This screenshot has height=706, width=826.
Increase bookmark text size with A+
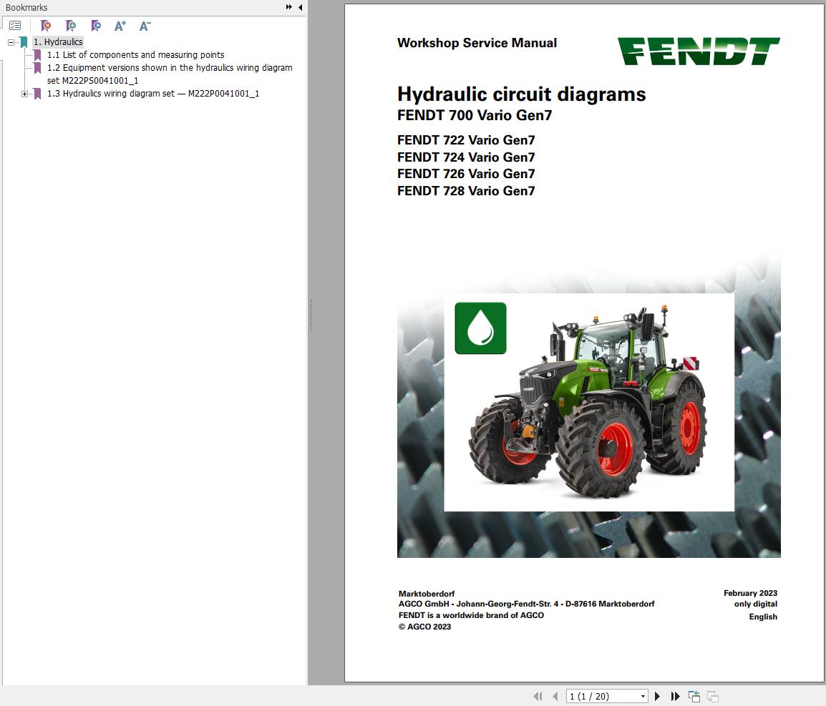pyautogui.click(x=120, y=25)
